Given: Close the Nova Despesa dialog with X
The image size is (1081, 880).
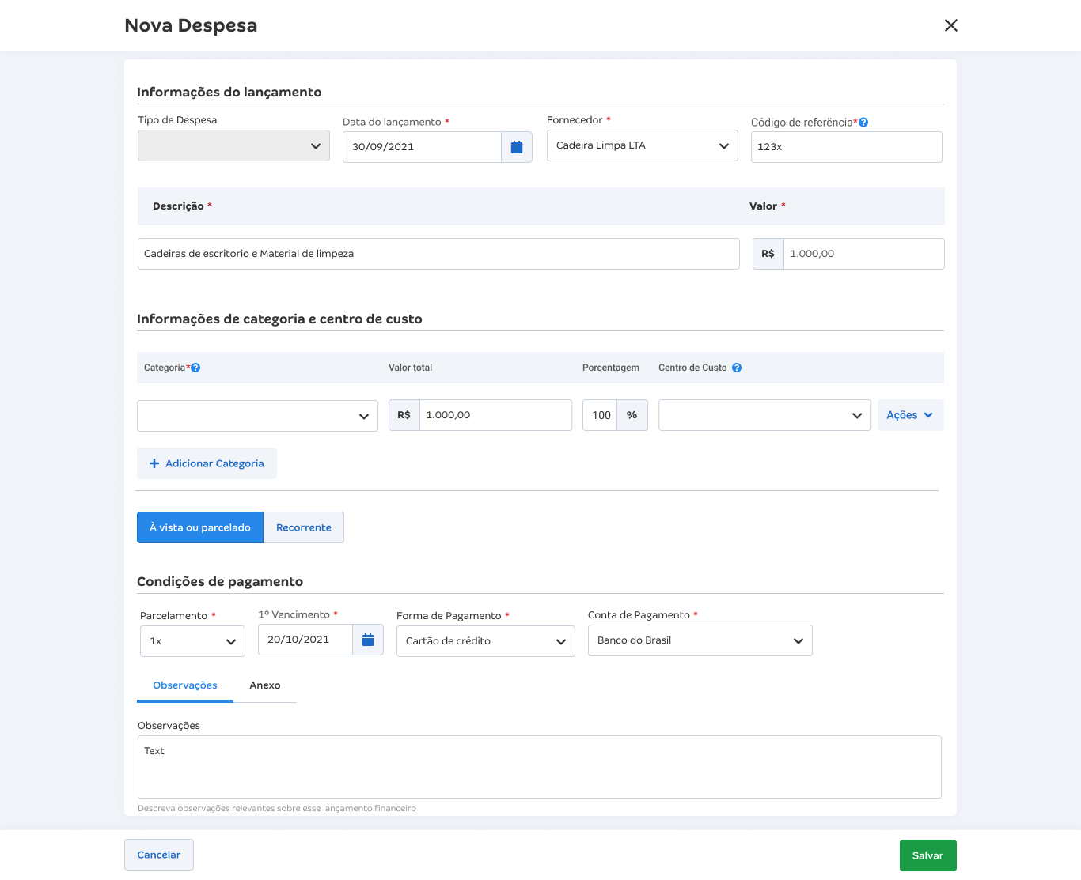Looking at the screenshot, I should pyautogui.click(x=951, y=25).
